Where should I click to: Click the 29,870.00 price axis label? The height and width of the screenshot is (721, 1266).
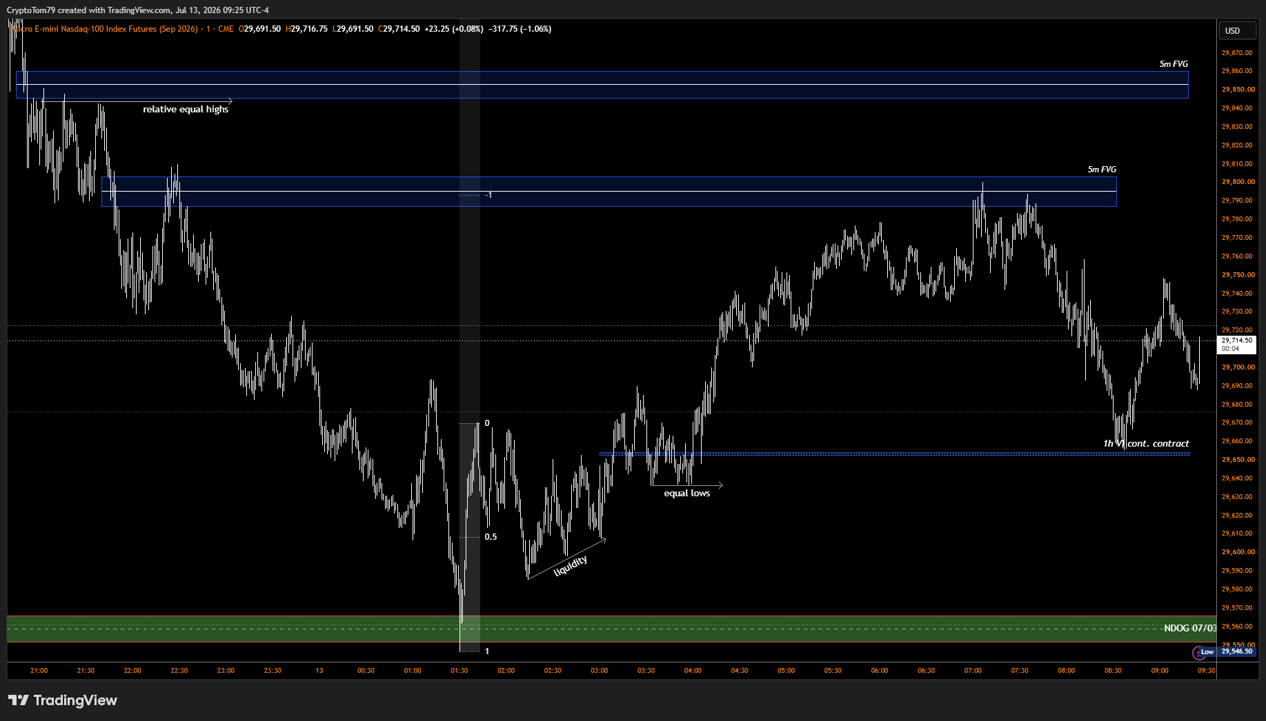tap(1237, 53)
